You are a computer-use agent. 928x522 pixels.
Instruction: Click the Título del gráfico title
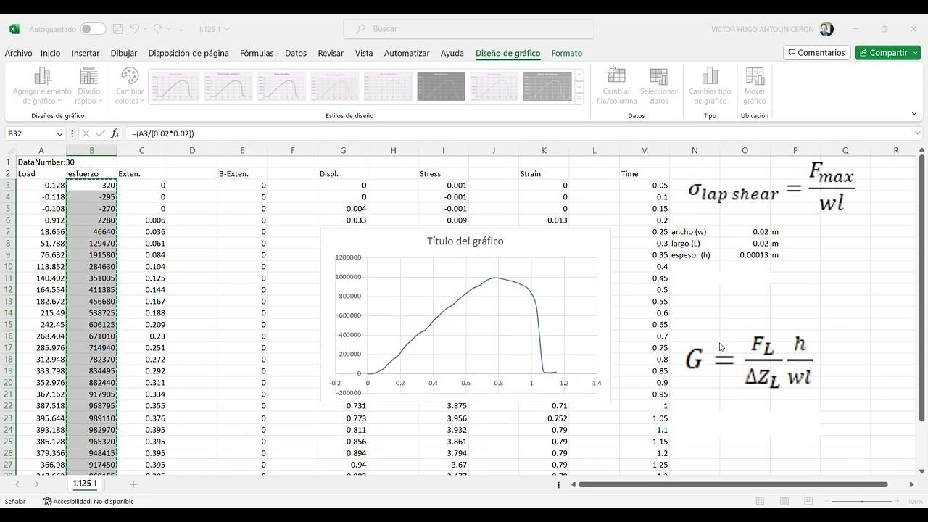coord(465,241)
